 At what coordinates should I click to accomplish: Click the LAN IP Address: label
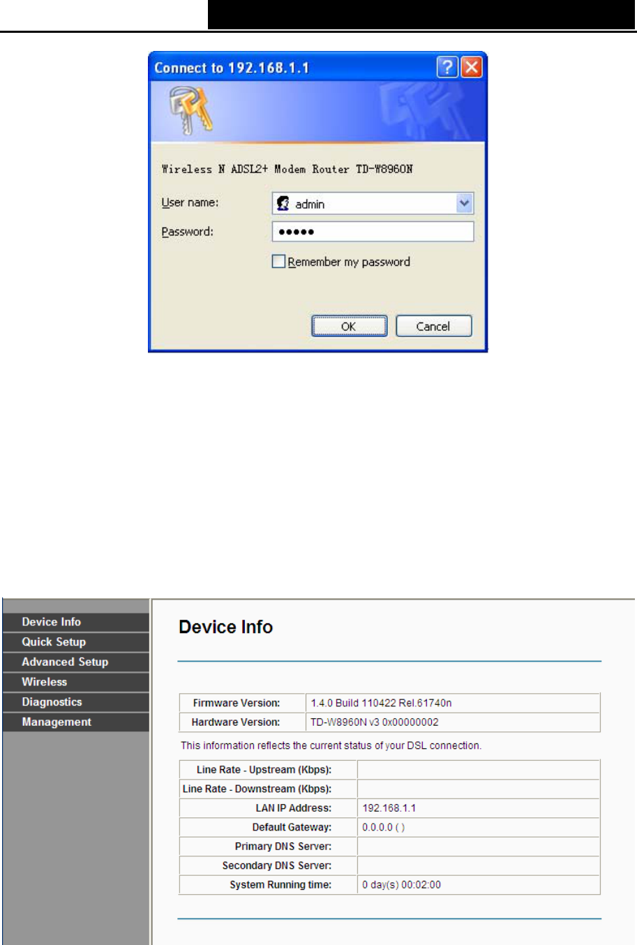pyautogui.click(x=294, y=808)
